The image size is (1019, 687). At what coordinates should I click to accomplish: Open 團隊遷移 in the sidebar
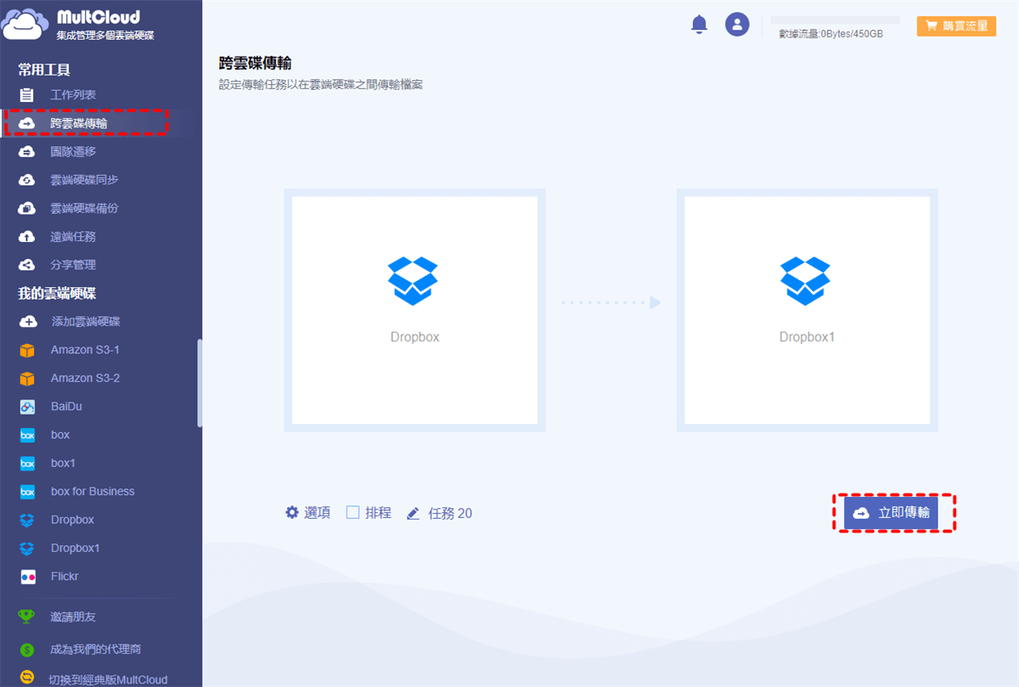click(73, 152)
